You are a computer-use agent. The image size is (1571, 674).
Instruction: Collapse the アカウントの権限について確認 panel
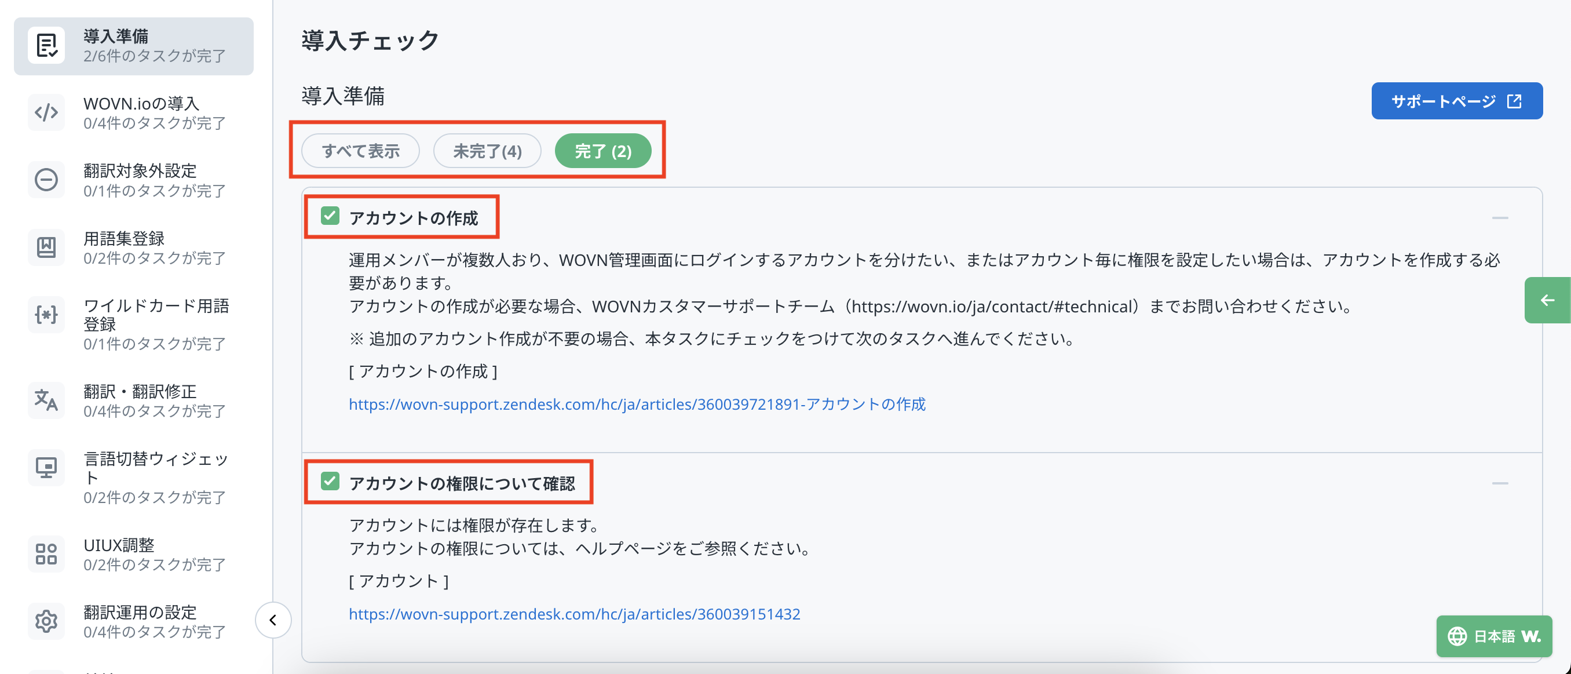[x=1500, y=483]
